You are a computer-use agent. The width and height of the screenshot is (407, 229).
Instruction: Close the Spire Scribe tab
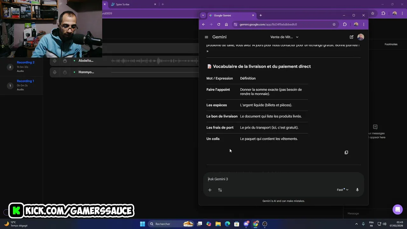pos(155,4)
